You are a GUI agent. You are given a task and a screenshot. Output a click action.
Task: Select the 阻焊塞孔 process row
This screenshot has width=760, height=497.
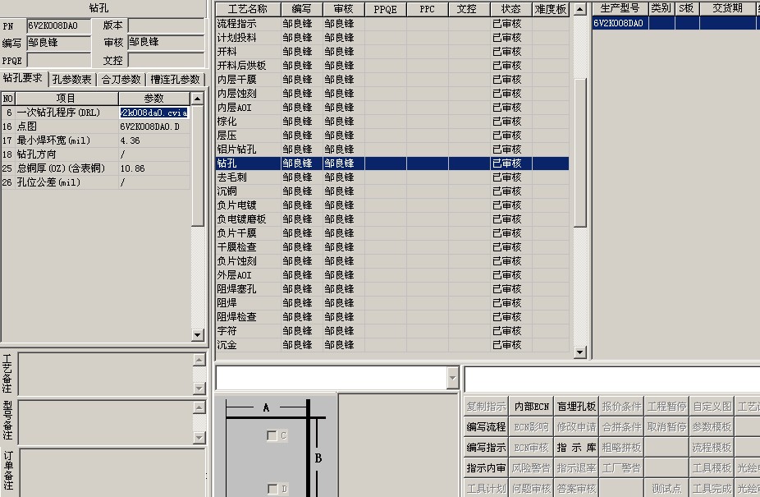tap(392, 289)
